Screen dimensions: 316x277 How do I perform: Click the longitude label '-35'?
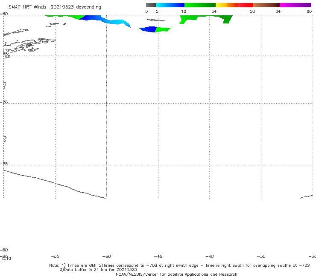[x=261, y=256]
